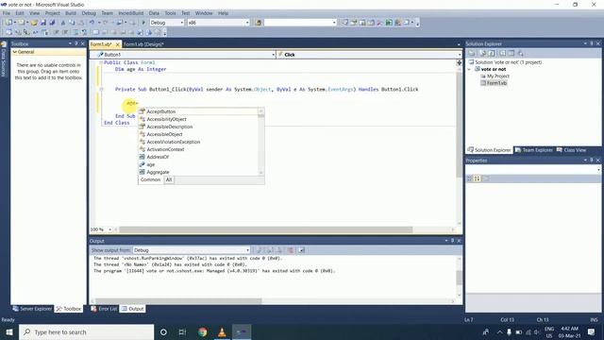Open Task View on the taskbar

pos(182,331)
